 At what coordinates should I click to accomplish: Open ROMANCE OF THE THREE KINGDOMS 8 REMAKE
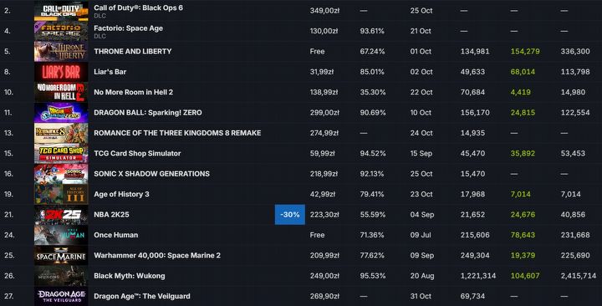coord(177,133)
